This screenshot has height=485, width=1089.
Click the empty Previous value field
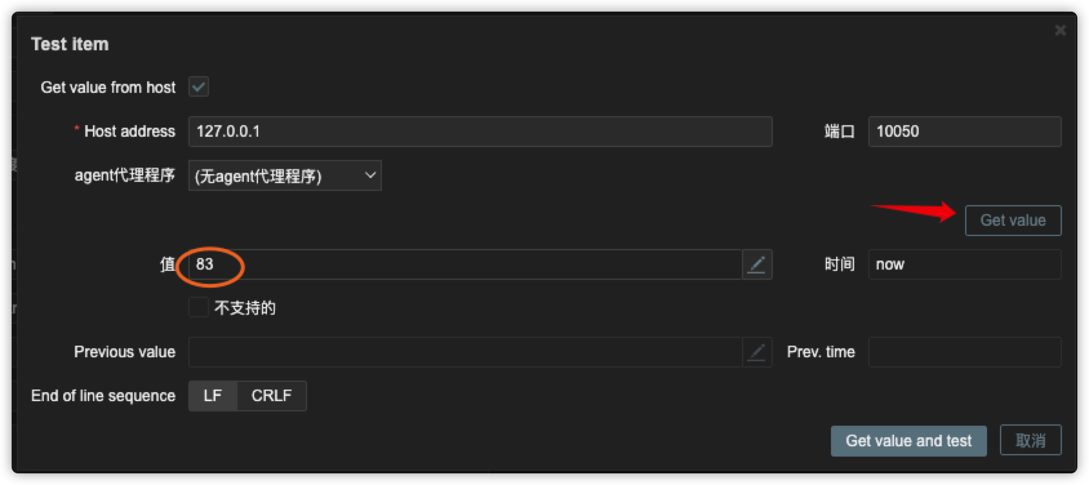pos(465,352)
